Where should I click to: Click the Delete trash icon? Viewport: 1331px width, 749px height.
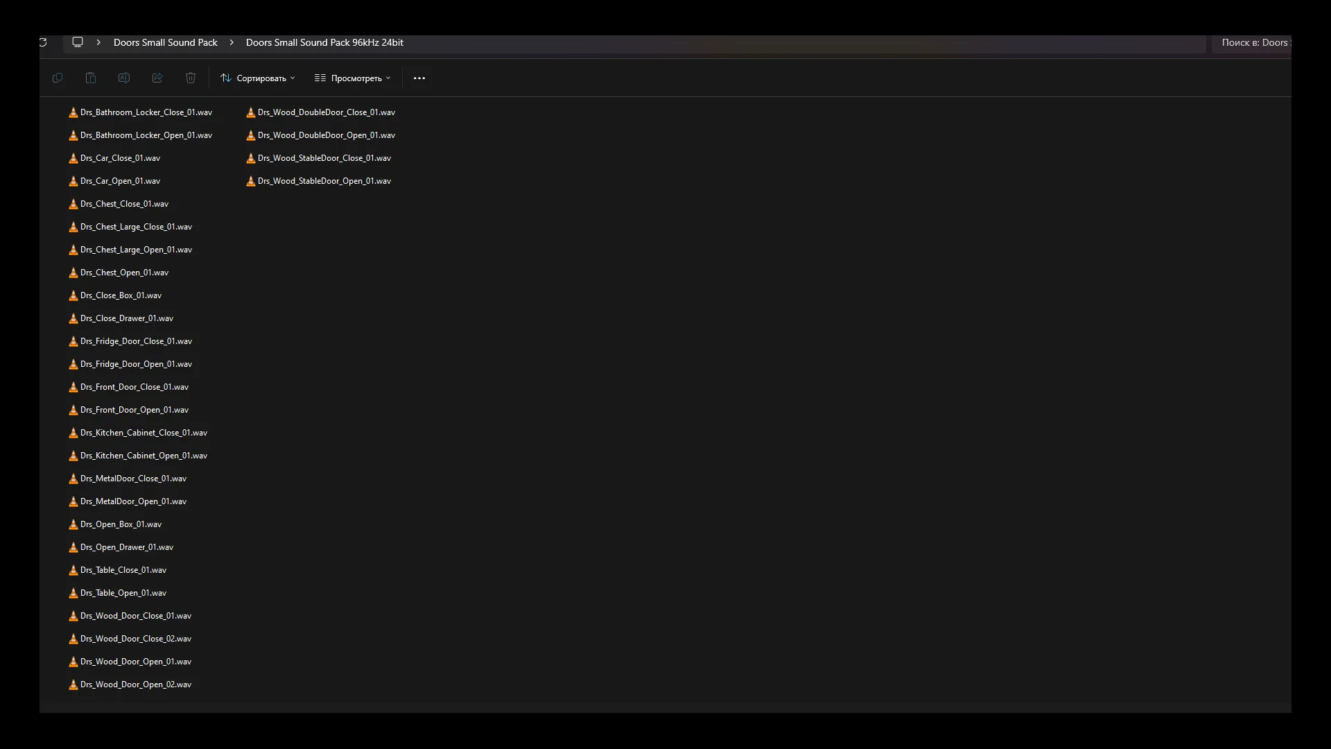click(x=191, y=78)
